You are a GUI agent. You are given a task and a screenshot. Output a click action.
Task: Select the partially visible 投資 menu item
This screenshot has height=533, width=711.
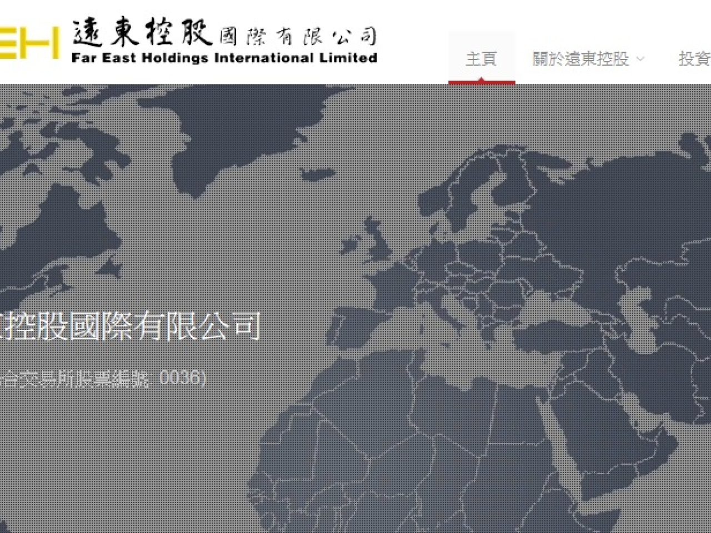tap(694, 58)
